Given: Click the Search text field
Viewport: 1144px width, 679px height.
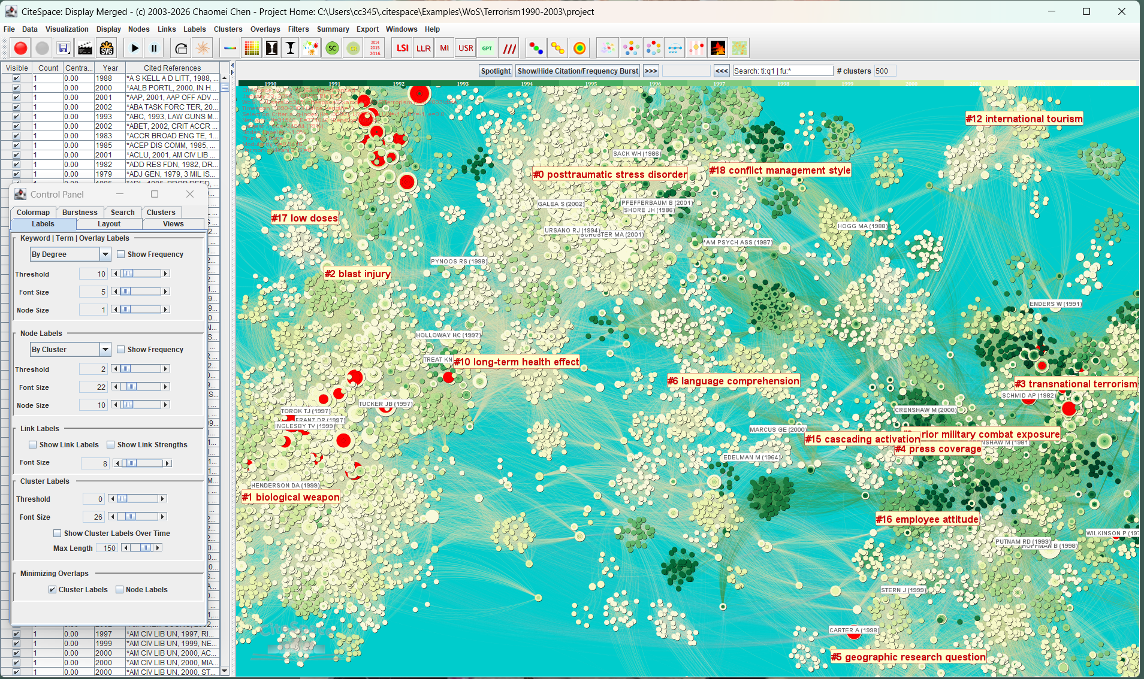Looking at the screenshot, I should [783, 71].
